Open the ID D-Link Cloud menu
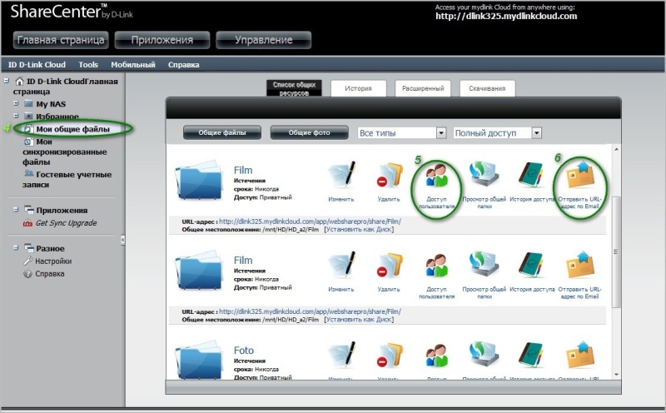This screenshot has height=413, width=666. tap(37, 65)
